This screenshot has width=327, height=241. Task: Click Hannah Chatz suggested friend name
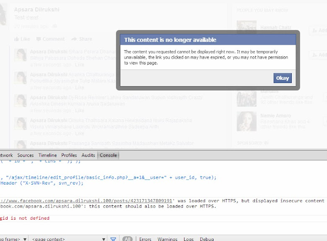[276, 28]
